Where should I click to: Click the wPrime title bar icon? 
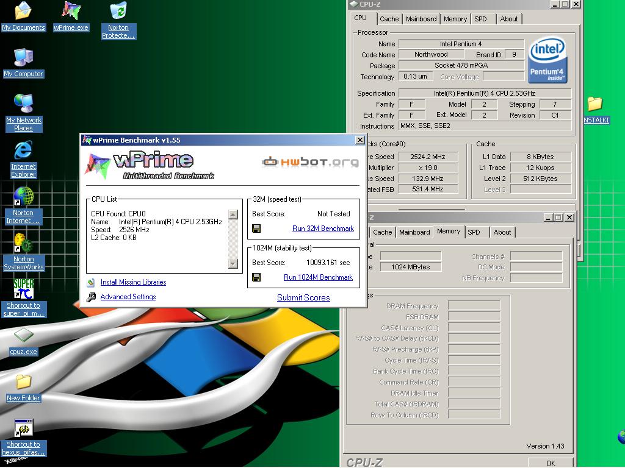tap(87, 140)
